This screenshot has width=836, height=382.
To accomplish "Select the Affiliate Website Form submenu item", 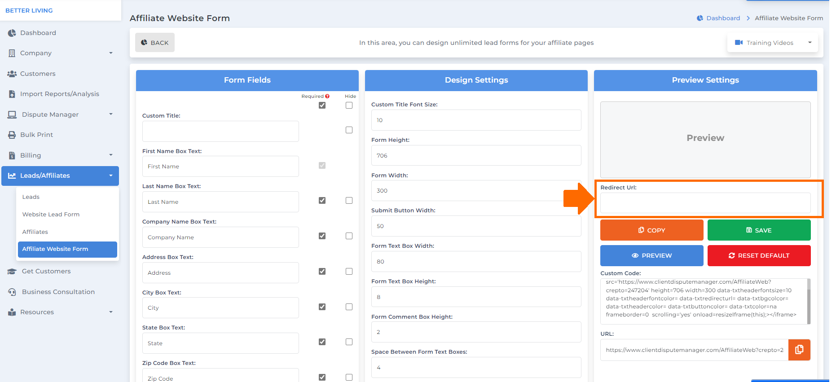I will point(67,249).
